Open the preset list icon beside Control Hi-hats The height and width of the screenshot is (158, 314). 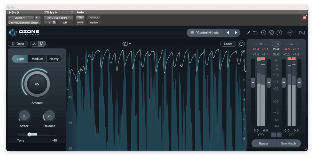pyautogui.click(x=192, y=33)
